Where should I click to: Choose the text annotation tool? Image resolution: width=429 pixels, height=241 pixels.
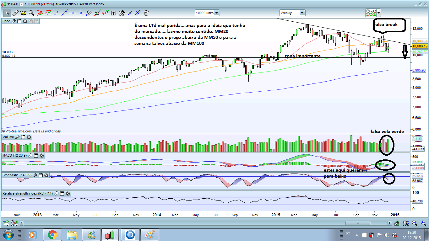[113, 13]
